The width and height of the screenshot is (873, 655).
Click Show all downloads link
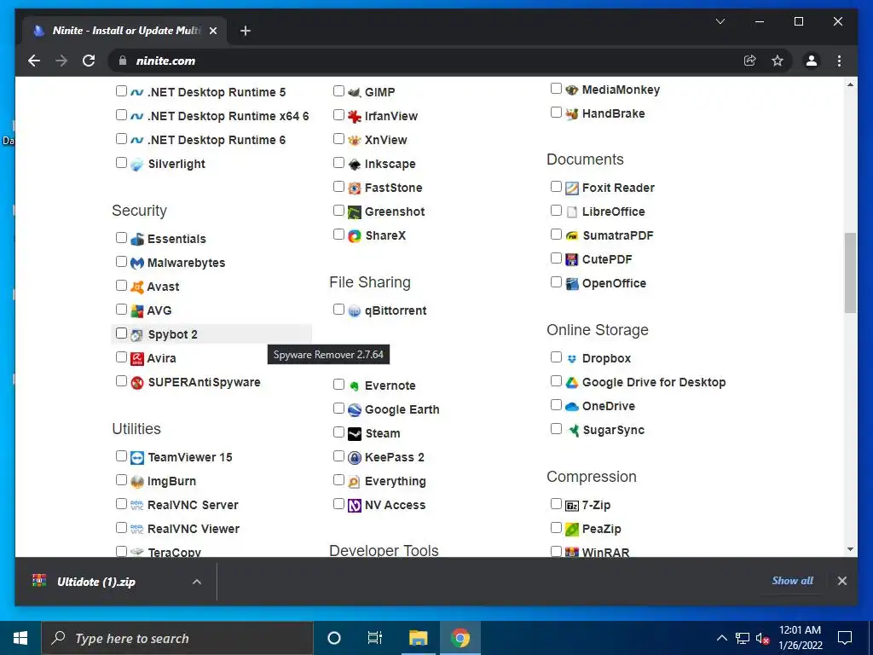pyautogui.click(x=792, y=581)
